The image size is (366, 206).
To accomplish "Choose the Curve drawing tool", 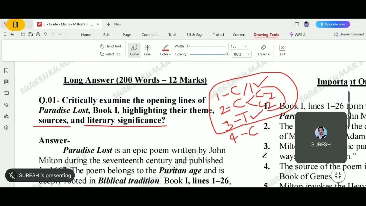I will (x=134, y=50).
